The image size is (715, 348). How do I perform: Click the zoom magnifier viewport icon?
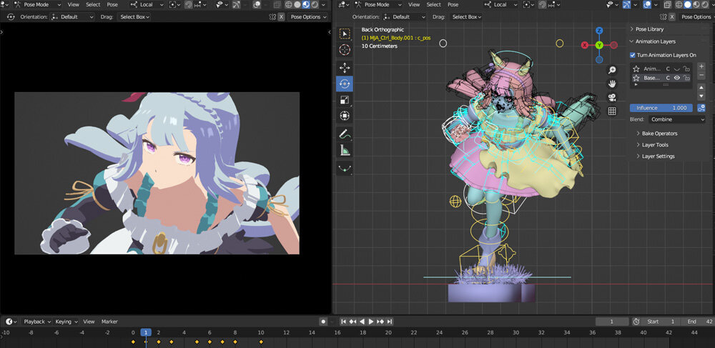pyautogui.click(x=612, y=70)
